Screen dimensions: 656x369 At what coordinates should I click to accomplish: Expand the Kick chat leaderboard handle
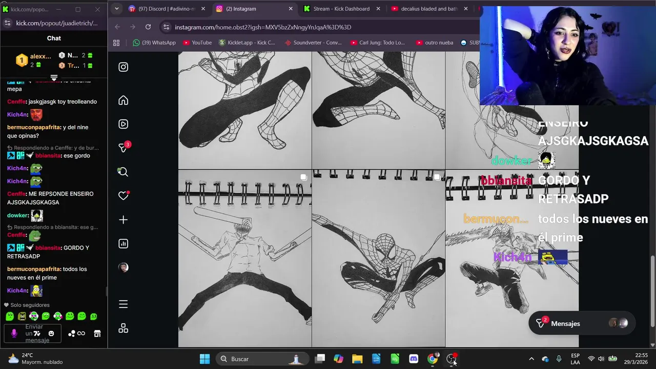(x=54, y=78)
